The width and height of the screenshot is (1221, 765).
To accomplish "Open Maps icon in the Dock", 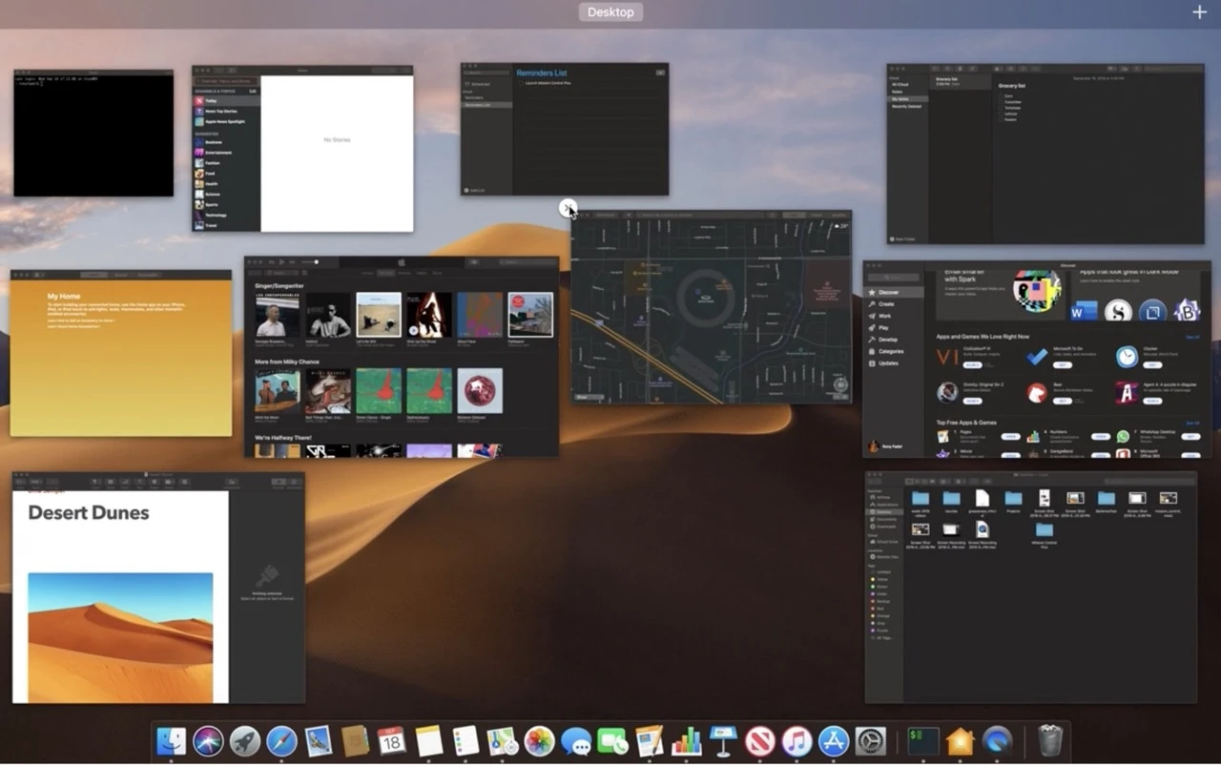I will tap(502, 741).
